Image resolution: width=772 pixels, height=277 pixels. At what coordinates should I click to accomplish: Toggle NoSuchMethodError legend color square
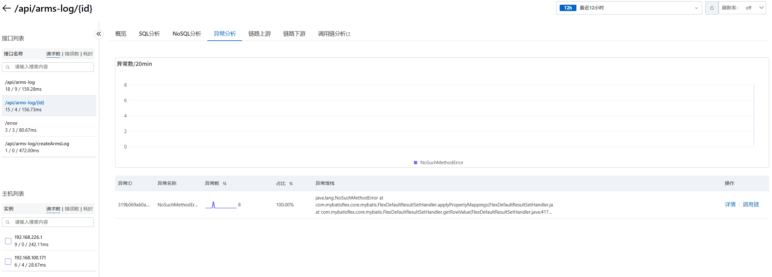click(416, 163)
